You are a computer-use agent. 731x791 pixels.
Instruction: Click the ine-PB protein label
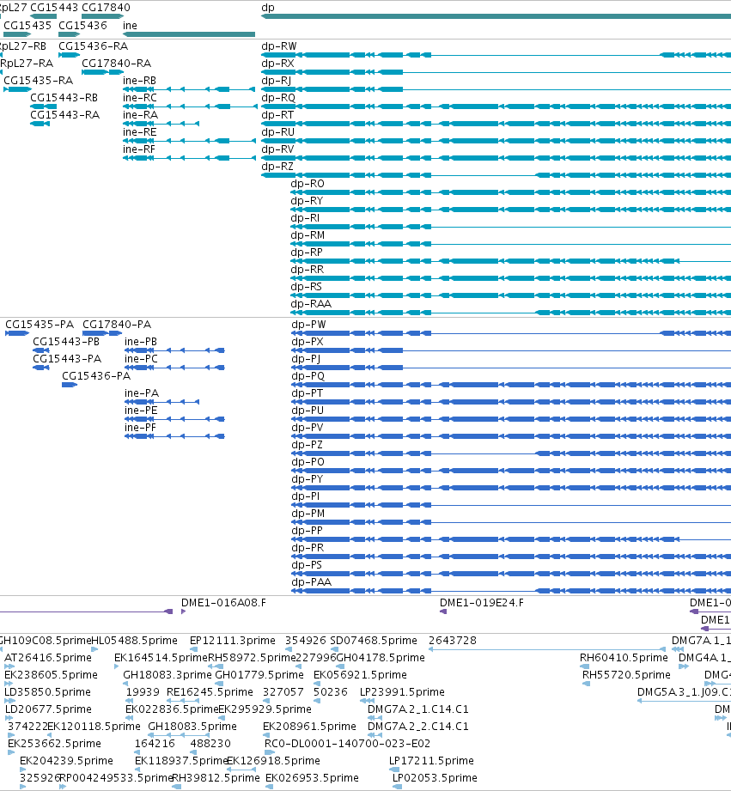click(x=141, y=342)
